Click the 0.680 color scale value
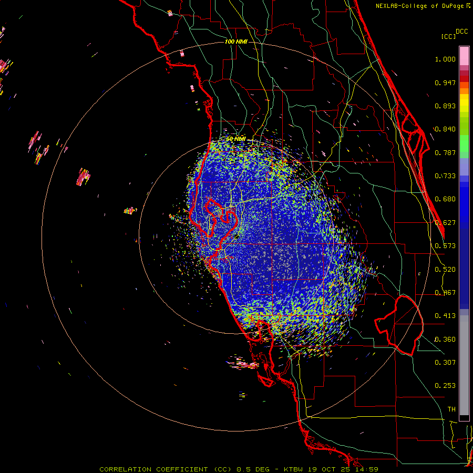Screen dimensions: 473x473 point(445,199)
